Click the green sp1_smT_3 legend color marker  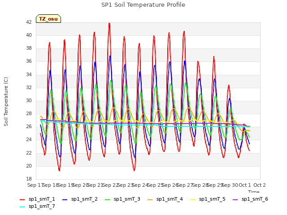(x=108, y=200)
